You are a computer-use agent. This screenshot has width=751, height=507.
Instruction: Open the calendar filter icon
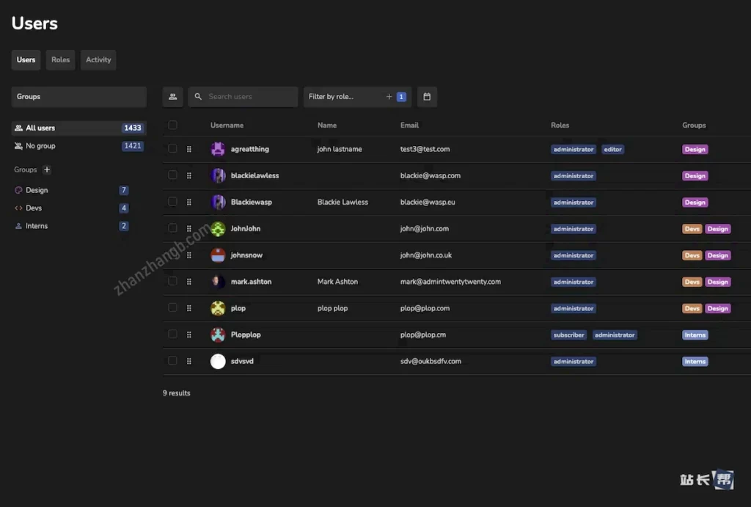pos(427,96)
